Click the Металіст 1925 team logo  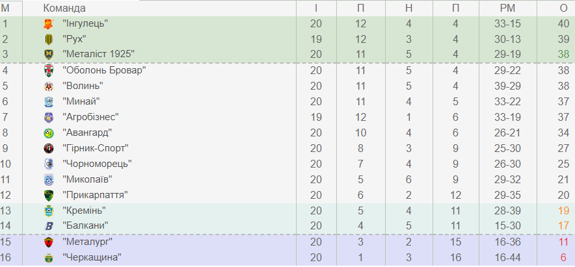click(x=47, y=55)
